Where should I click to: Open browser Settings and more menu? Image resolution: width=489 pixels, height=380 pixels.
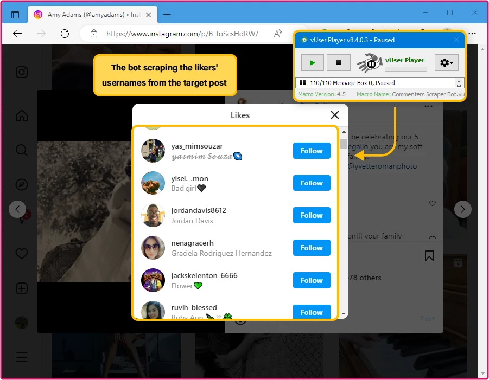pyautogui.click(x=473, y=33)
